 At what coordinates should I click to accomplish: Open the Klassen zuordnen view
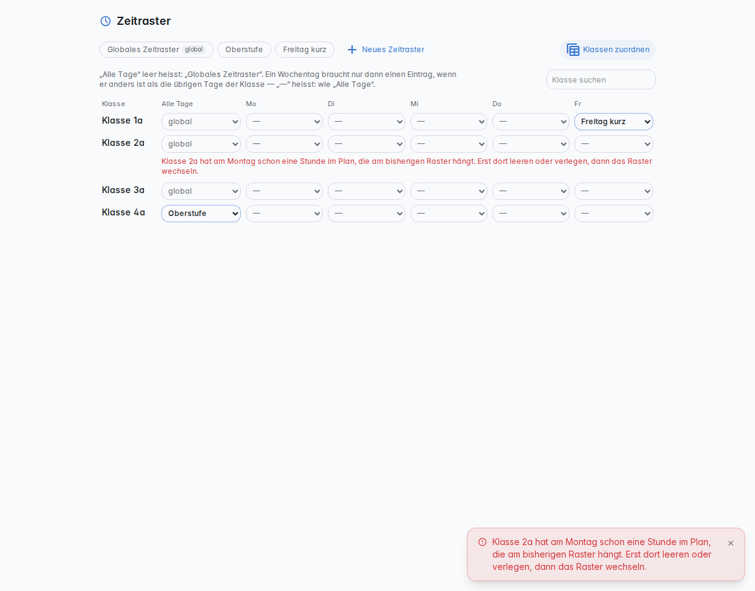tap(607, 50)
